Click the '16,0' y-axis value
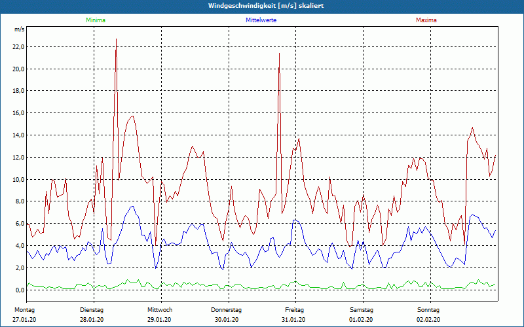The image size is (524, 327). click(x=18, y=113)
